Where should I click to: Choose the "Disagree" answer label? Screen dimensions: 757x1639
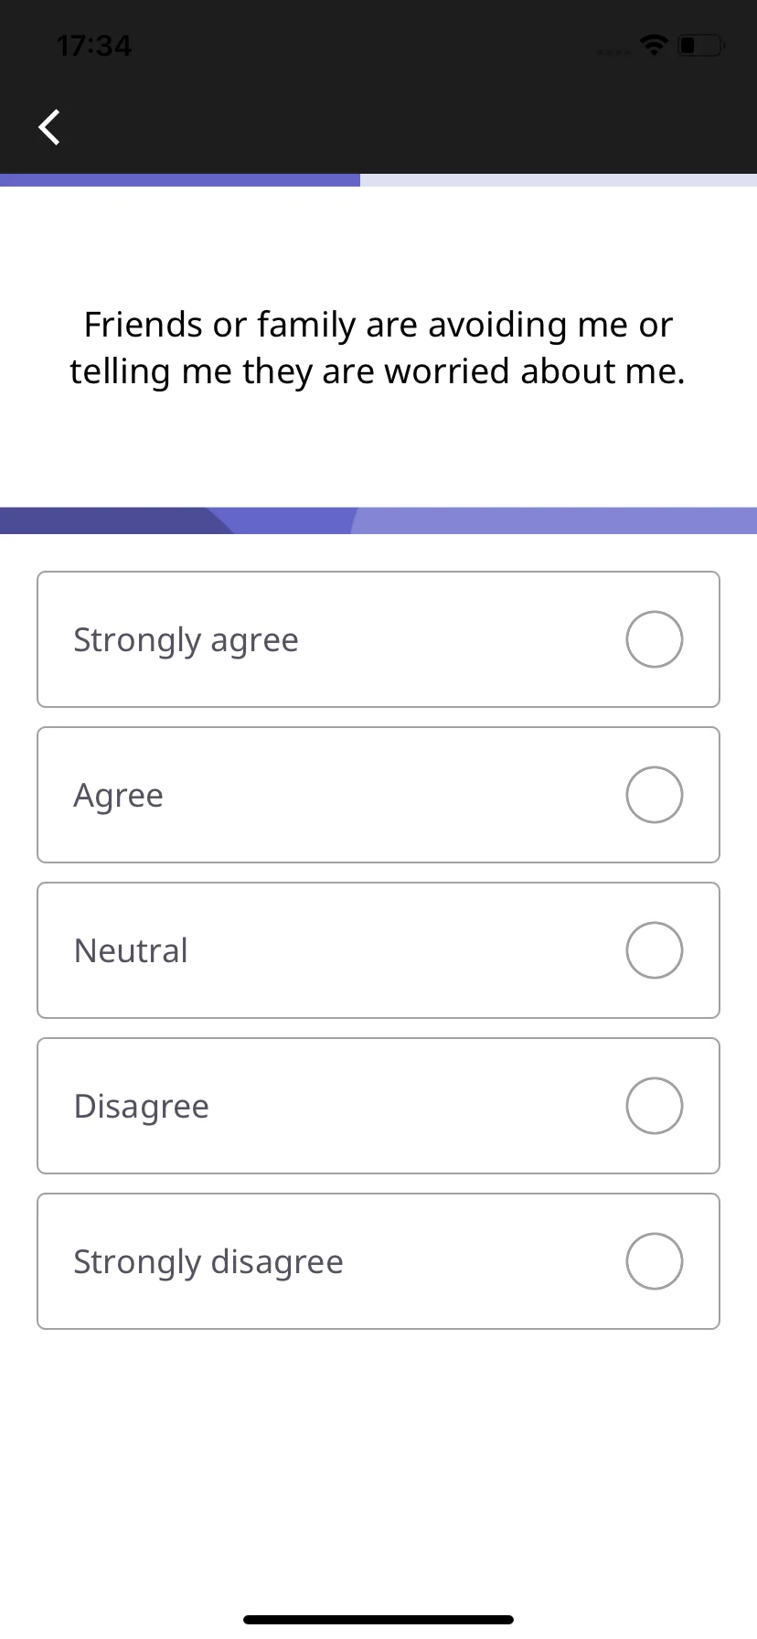point(142,1107)
